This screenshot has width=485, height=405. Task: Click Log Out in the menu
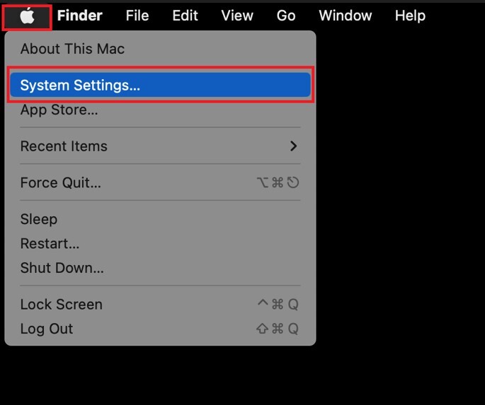pos(46,329)
